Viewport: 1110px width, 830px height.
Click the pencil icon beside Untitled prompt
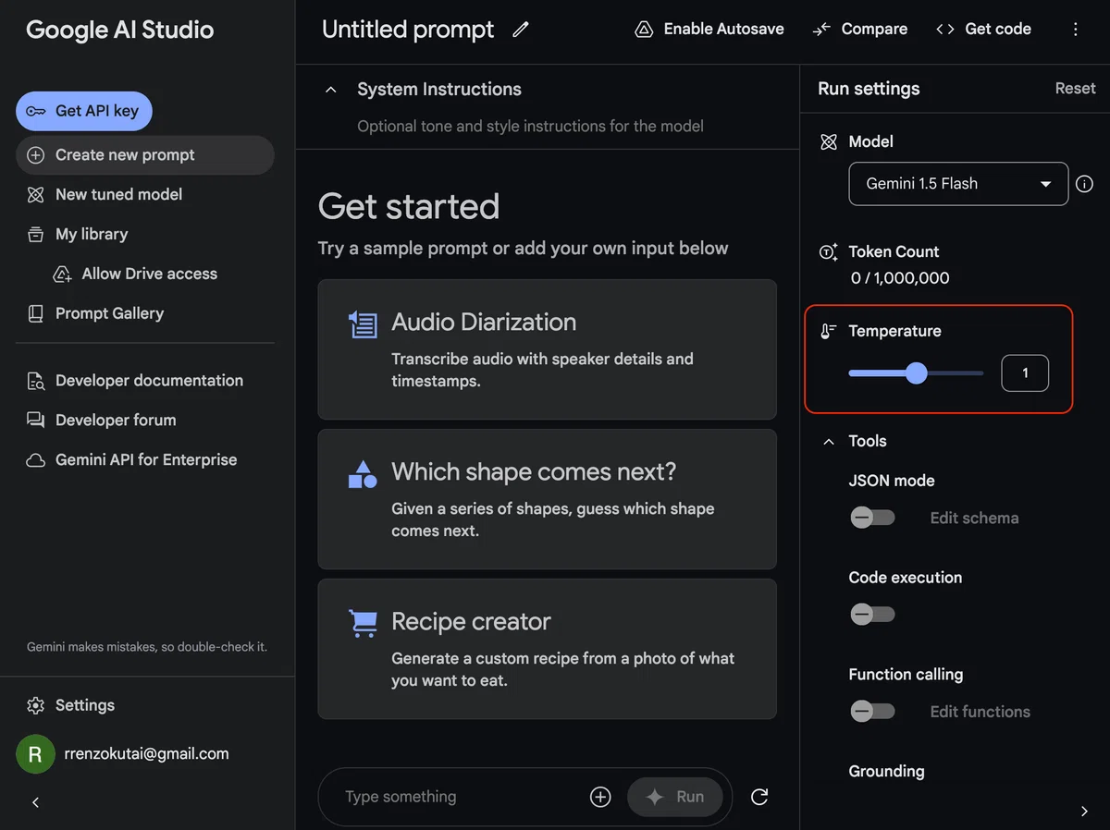tap(521, 30)
